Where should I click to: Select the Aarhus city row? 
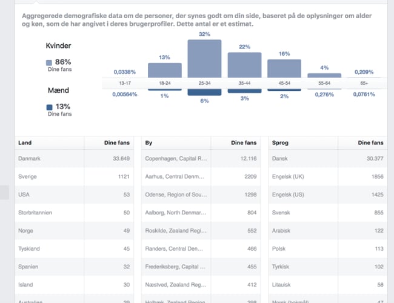click(202, 176)
